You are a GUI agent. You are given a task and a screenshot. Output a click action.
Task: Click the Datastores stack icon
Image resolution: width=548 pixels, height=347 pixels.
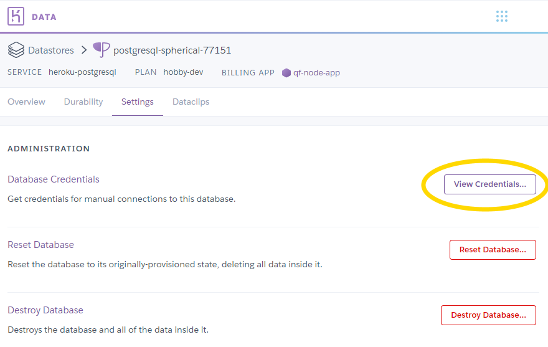pos(16,50)
